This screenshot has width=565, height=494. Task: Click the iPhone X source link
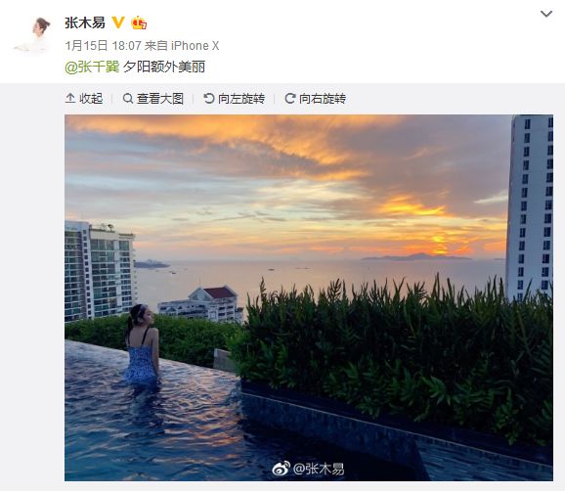[x=195, y=46]
